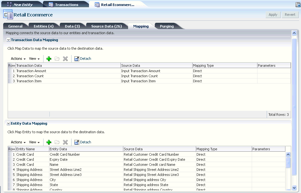Click Retail Shipping address City cell
Screen dimensions: 301x193
[x=160, y=180]
